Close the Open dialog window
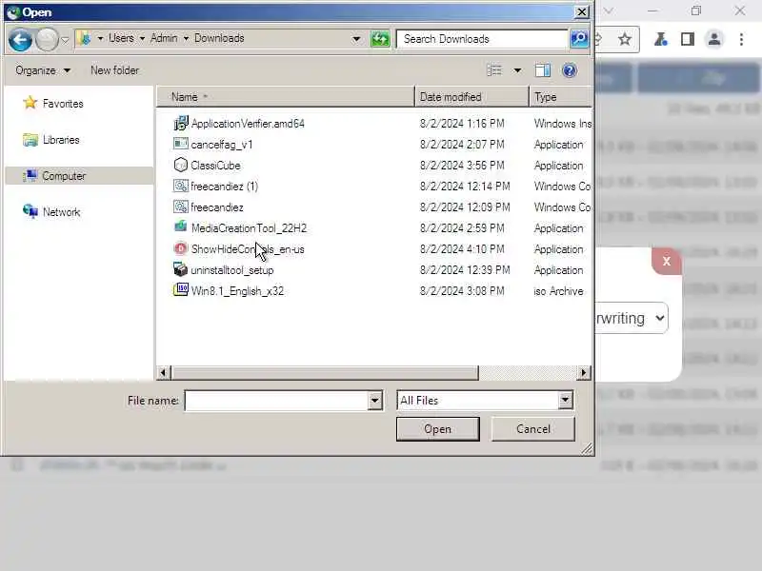Screen dimensions: 762x571 582,12
